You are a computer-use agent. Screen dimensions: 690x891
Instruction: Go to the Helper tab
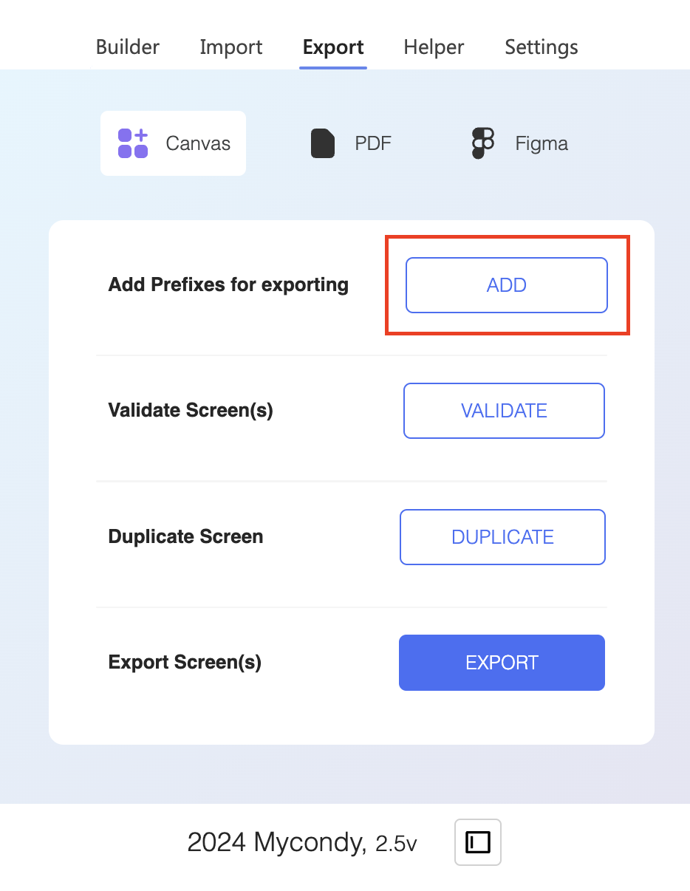coord(434,47)
